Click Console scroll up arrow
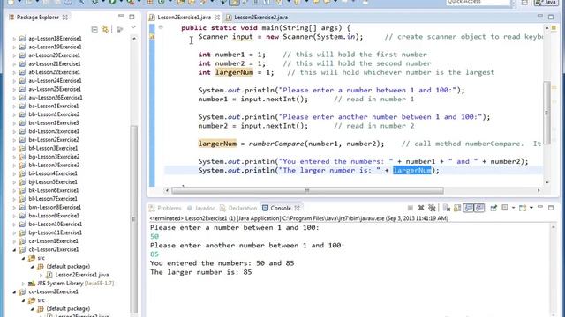The width and height of the screenshot is (565, 317). coord(554,227)
